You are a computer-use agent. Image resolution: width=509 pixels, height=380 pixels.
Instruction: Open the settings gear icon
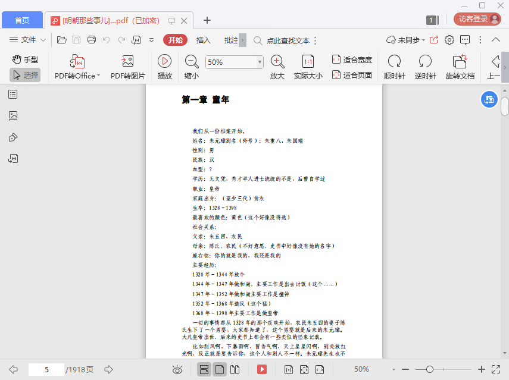[449, 40]
